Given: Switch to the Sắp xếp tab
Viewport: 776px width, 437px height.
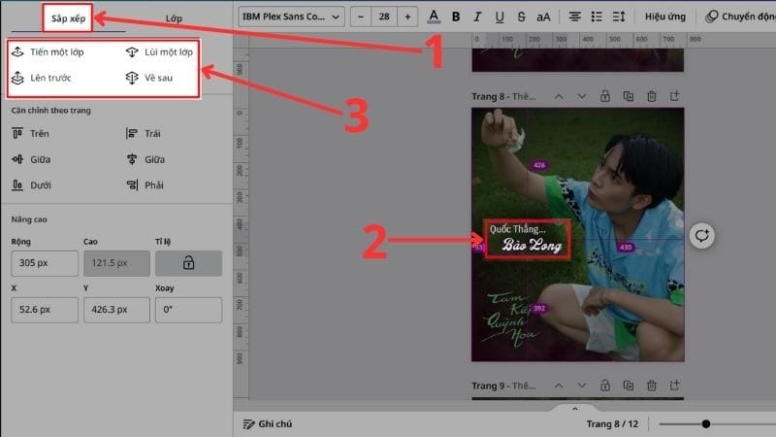Looking at the screenshot, I should (68, 18).
